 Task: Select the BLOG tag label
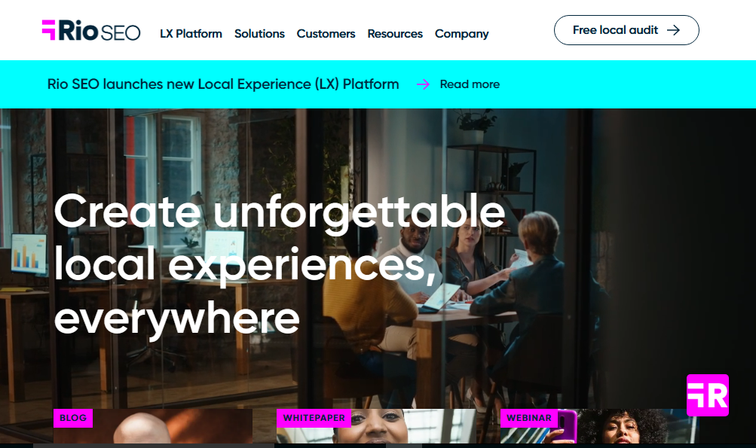point(73,418)
